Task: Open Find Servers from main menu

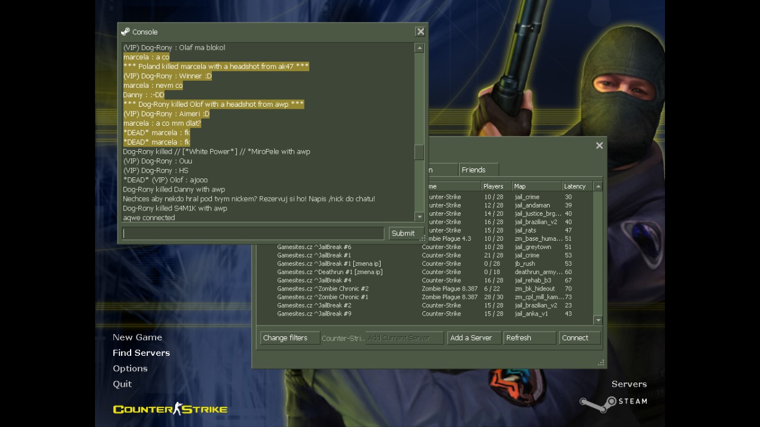Action: pyautogui.click(x=141, y=353)
